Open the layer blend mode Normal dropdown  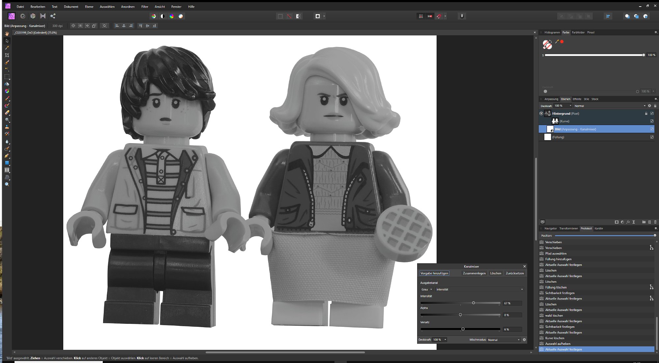pyautogui.click(x=609, y=106)
